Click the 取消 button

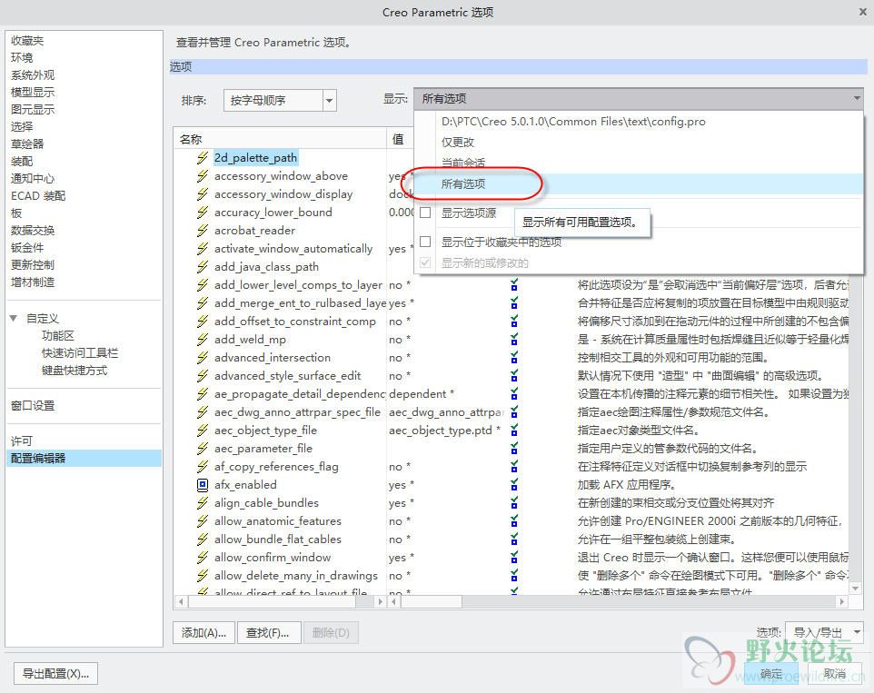click(834, 674)
